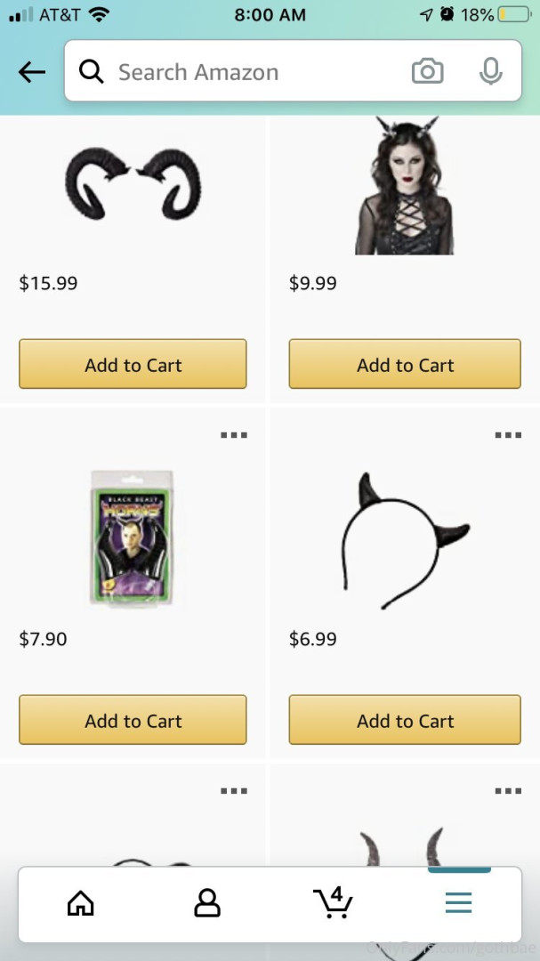Open three-dot menu of bottom-left item
This screenshot has height=961, width=540.
point(234,791)
